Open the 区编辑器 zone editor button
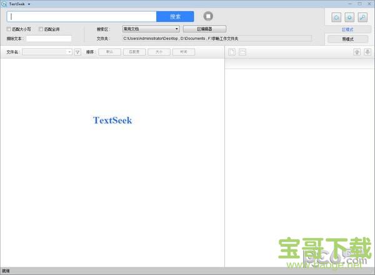Viewport: 375px width, 275px height. (x=204, y=29)
